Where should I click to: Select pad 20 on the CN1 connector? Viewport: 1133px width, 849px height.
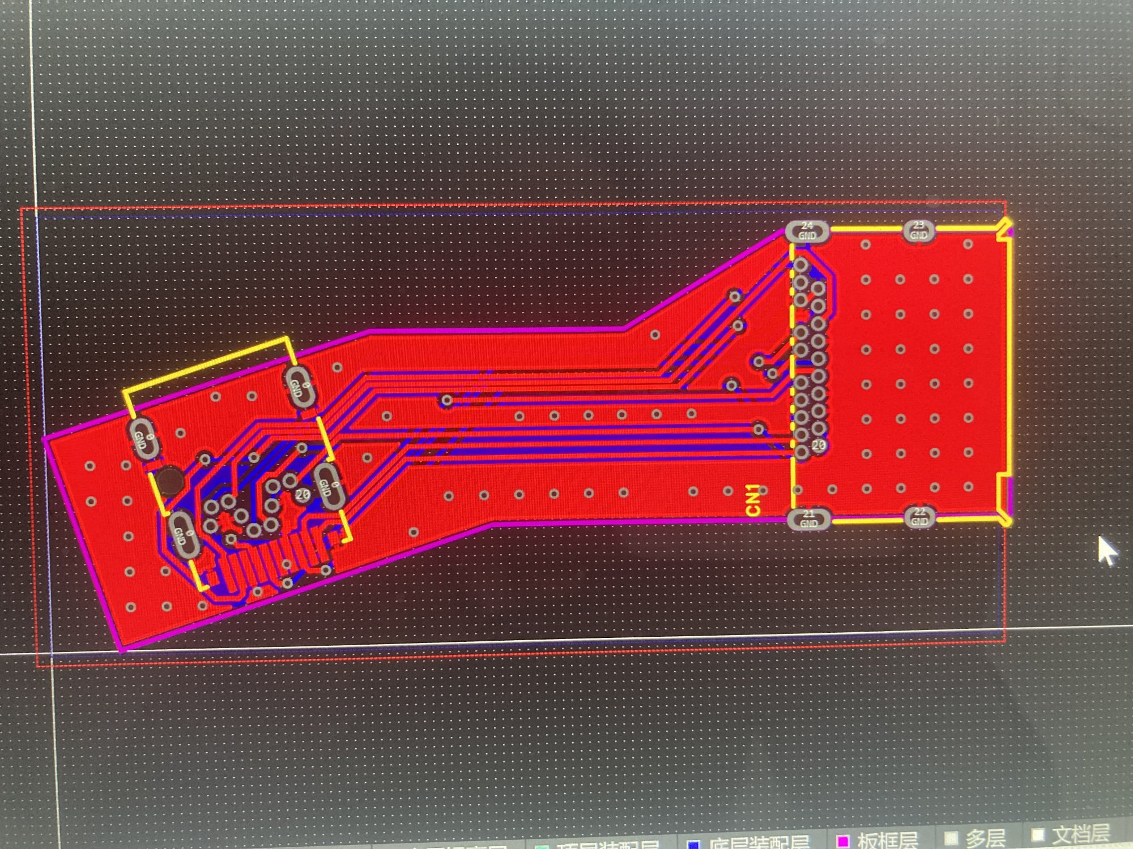click(x=818, y=445)
